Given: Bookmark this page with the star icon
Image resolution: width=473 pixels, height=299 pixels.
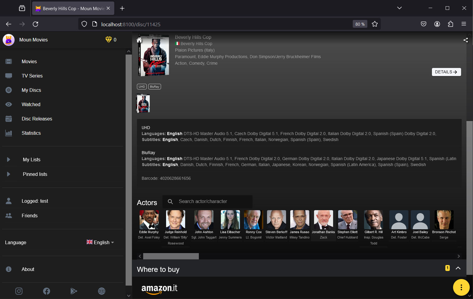Looking at the screenshot, I should click(x=375, y=24).
